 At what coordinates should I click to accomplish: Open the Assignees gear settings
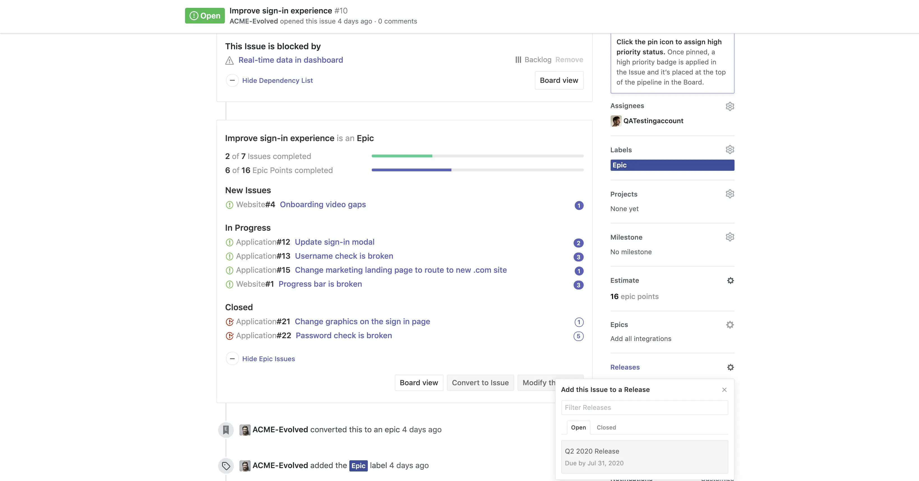coord(730,106)
